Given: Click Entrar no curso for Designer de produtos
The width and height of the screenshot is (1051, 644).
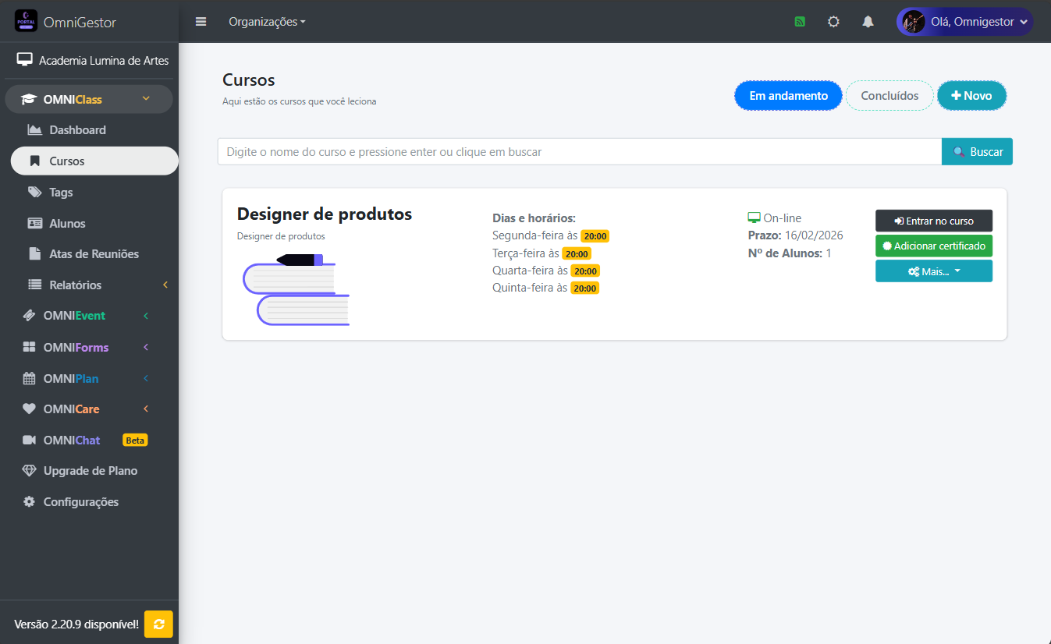Looking at the screenshot, I should click(933, 221).
